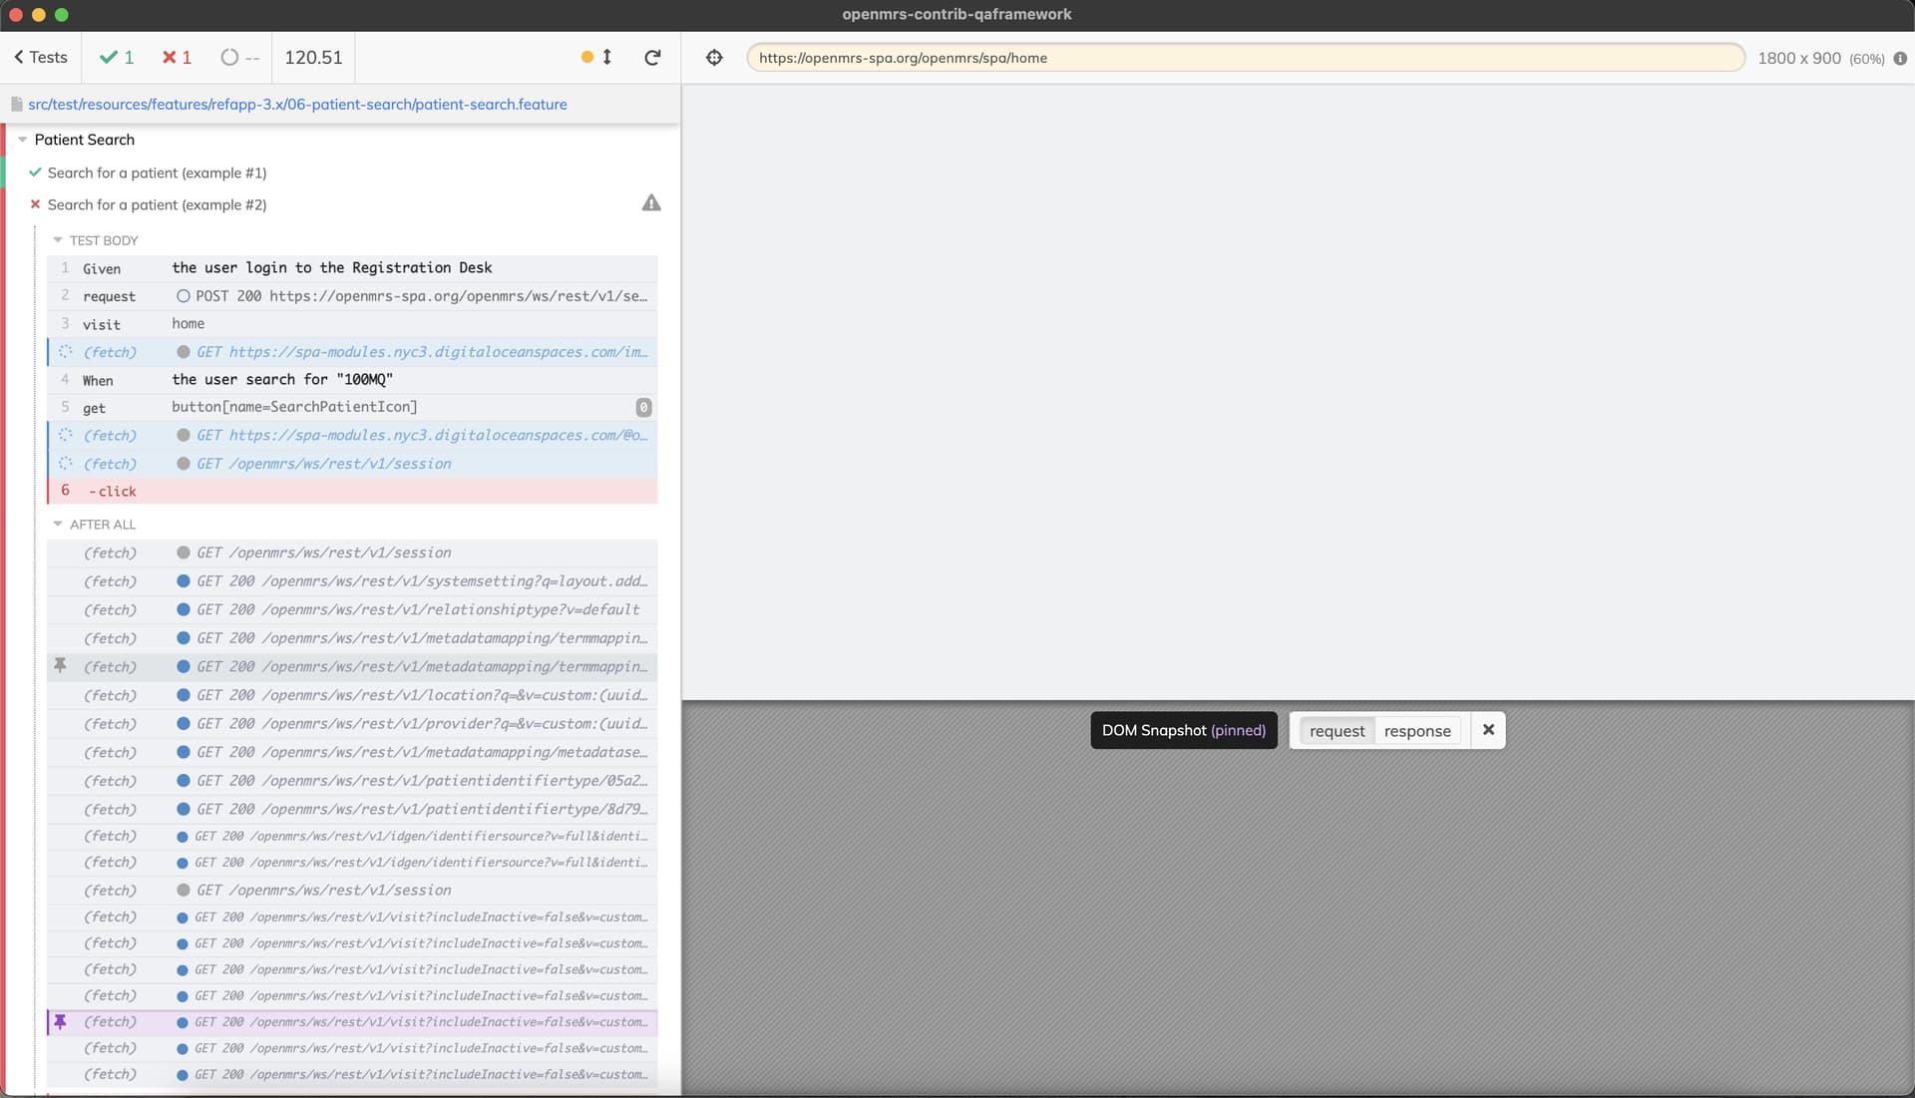Click the URL address field

[1245, 57]
